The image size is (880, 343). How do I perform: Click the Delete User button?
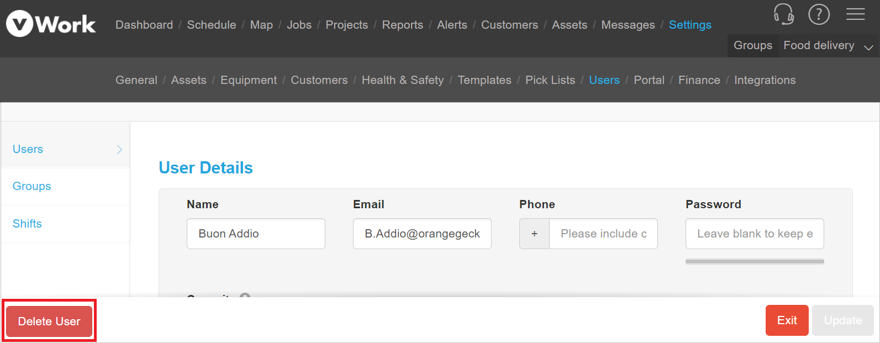pyautogui.click(x=49, y=321)
